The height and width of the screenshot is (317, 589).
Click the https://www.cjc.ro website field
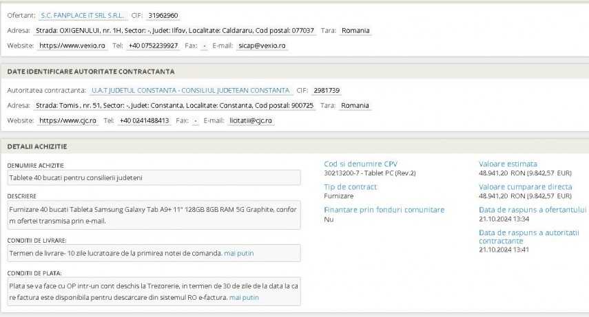(67, 120)
